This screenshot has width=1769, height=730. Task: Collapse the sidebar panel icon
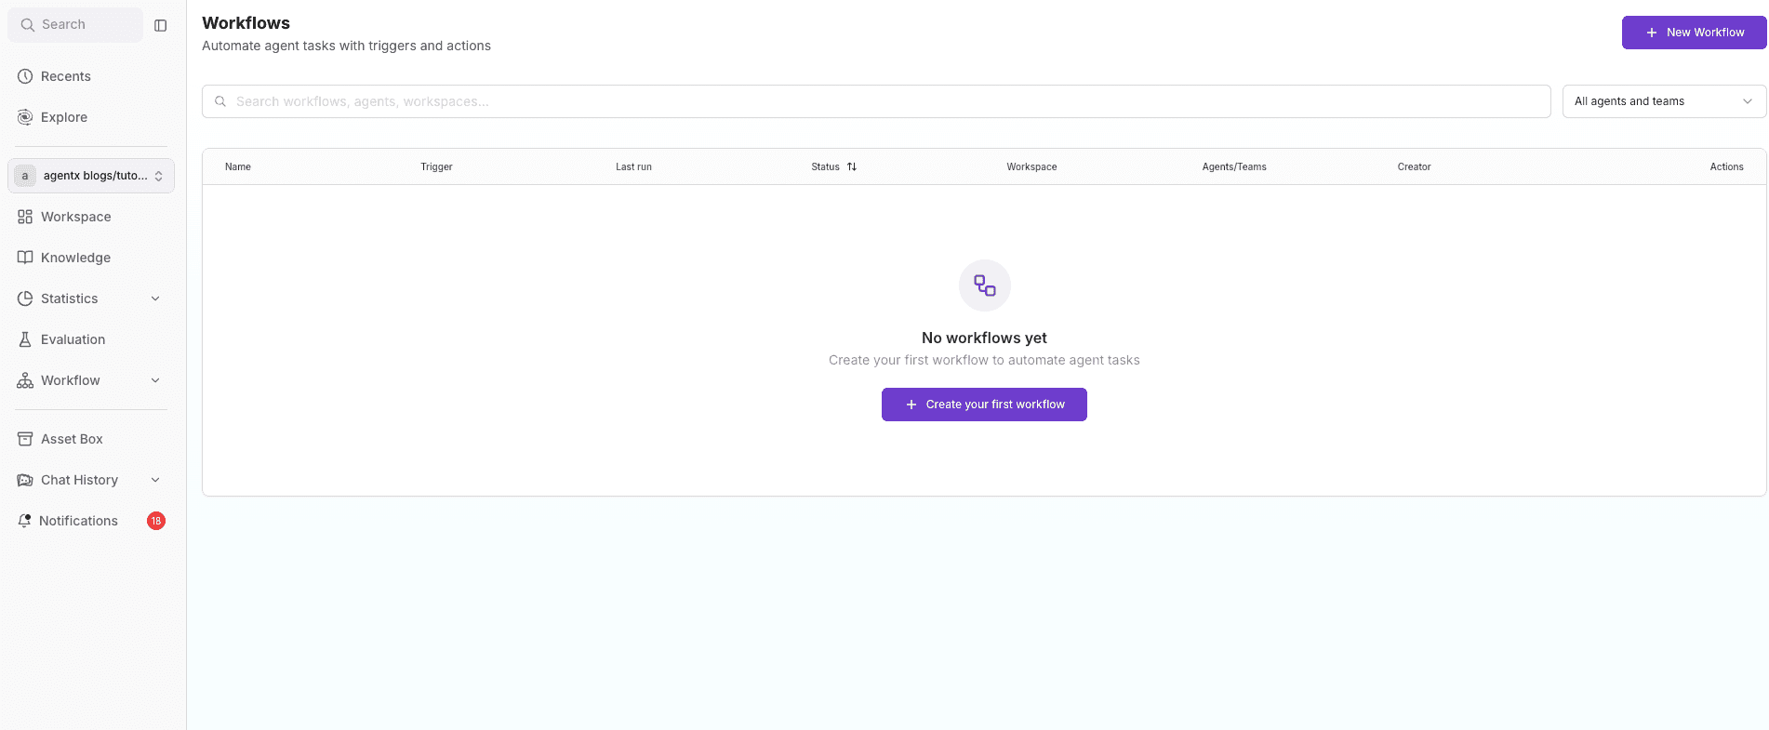tap(160, 25)
